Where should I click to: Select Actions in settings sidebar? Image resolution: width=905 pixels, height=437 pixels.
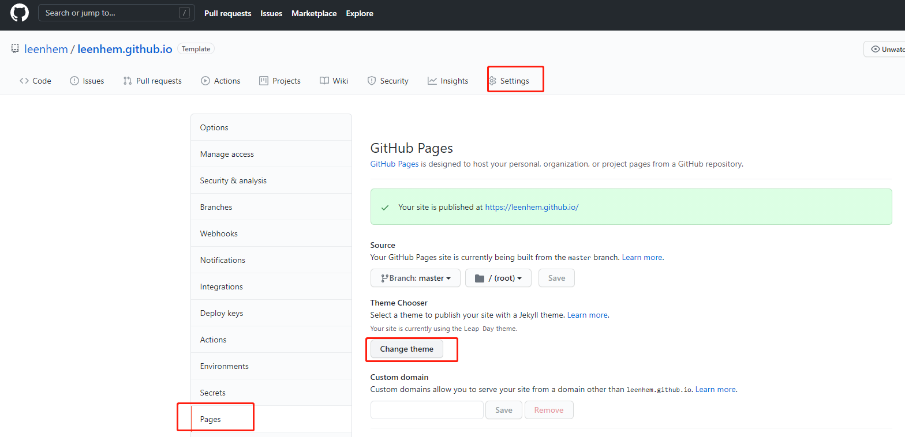point(271,340)
